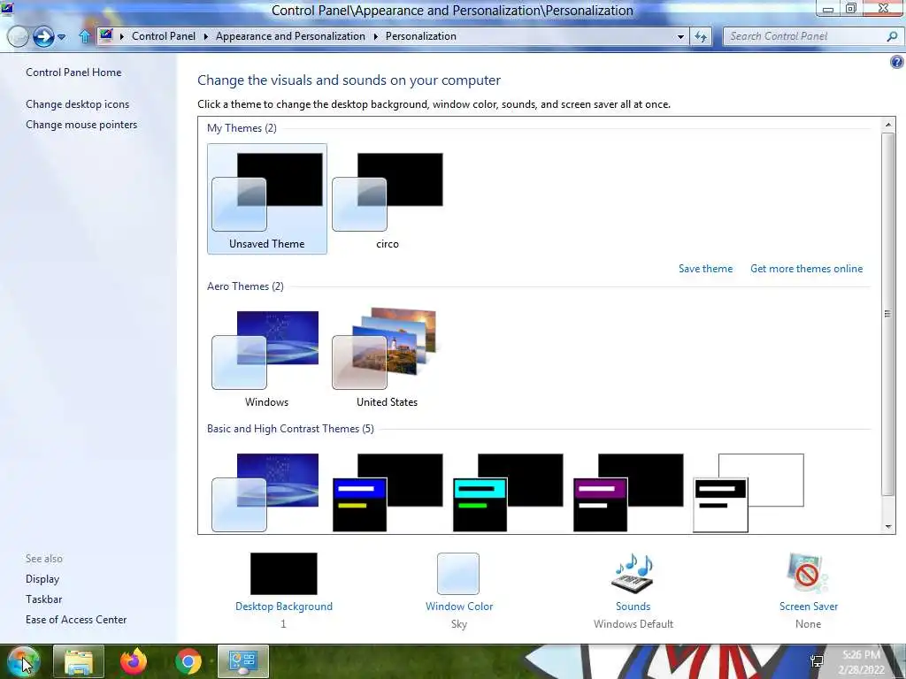This screenshot has height=679, width=906.
Task: Open the Help question mark icon
Action: [897, 62]
